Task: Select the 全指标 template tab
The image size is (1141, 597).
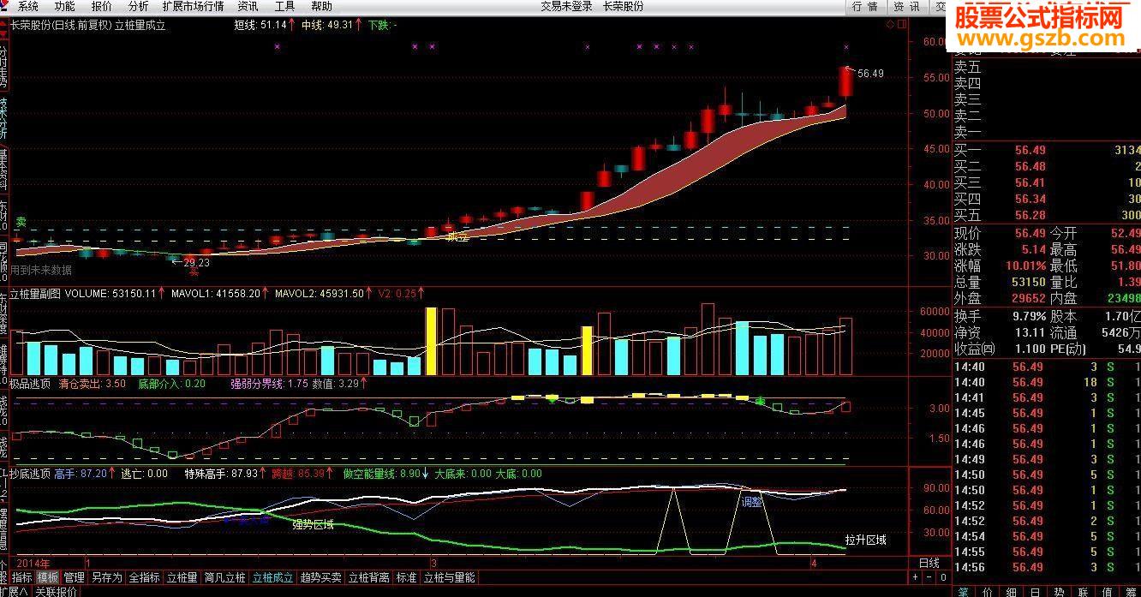Action: point(145,578)
